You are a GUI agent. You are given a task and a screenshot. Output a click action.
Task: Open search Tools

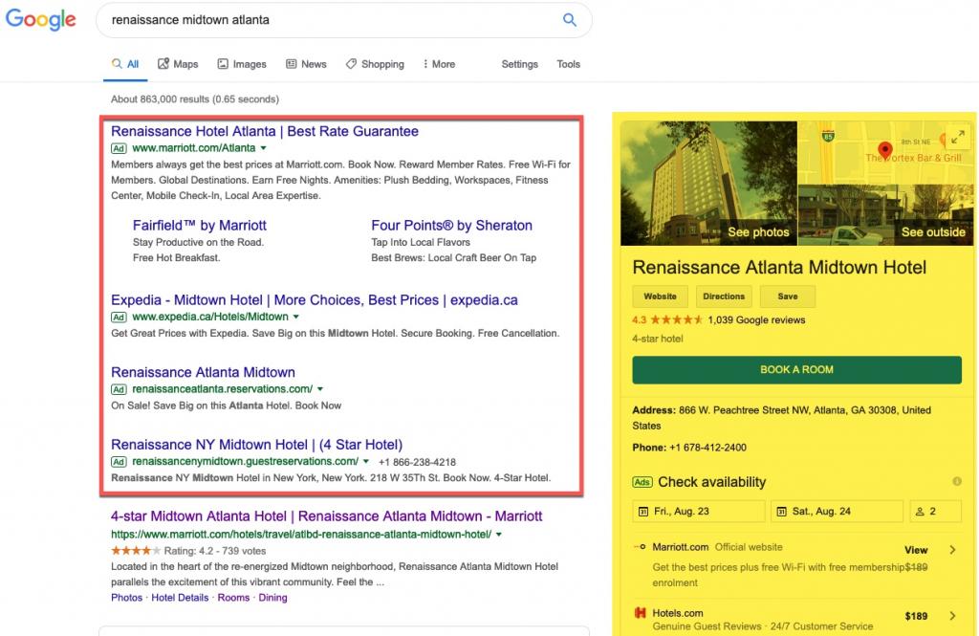pos(568,64)
